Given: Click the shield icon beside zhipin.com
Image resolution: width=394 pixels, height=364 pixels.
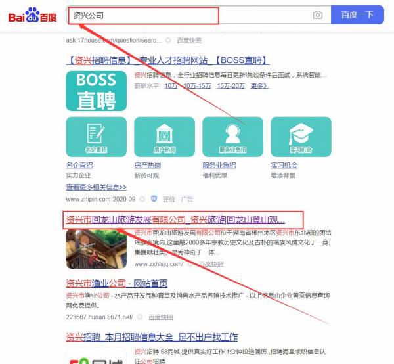Looking at the screenshot, I should pyautogui.click(x=154, y=198).
